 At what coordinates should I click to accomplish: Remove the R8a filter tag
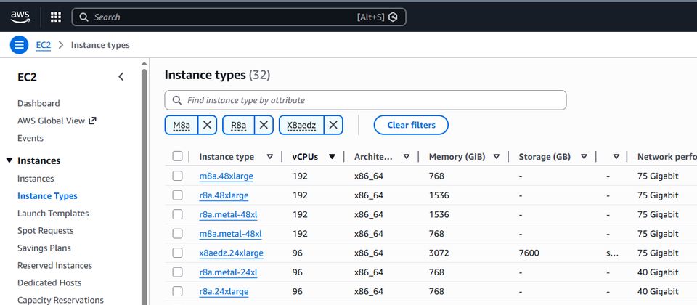tap(264, 125)
